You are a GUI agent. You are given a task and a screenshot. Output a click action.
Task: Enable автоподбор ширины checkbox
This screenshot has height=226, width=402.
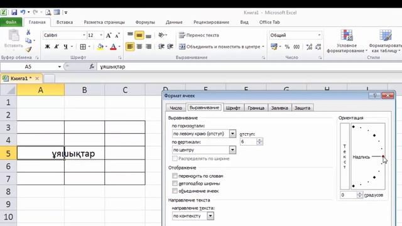pyautogui.click(x=175, y=183)
